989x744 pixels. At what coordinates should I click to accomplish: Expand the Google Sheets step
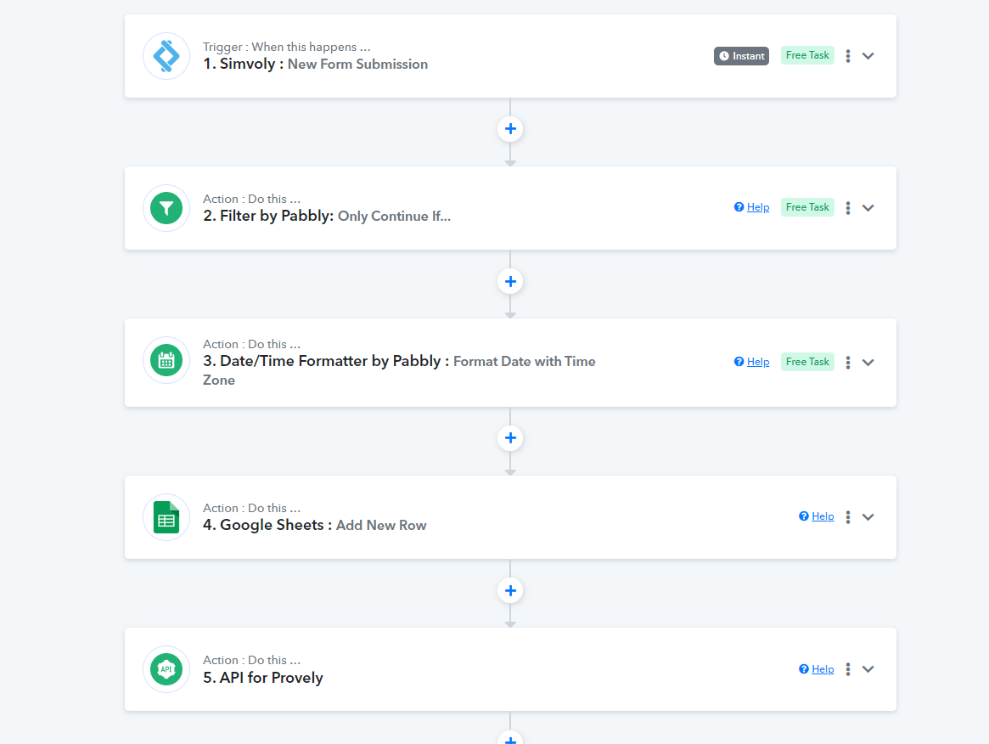point(868,517)
